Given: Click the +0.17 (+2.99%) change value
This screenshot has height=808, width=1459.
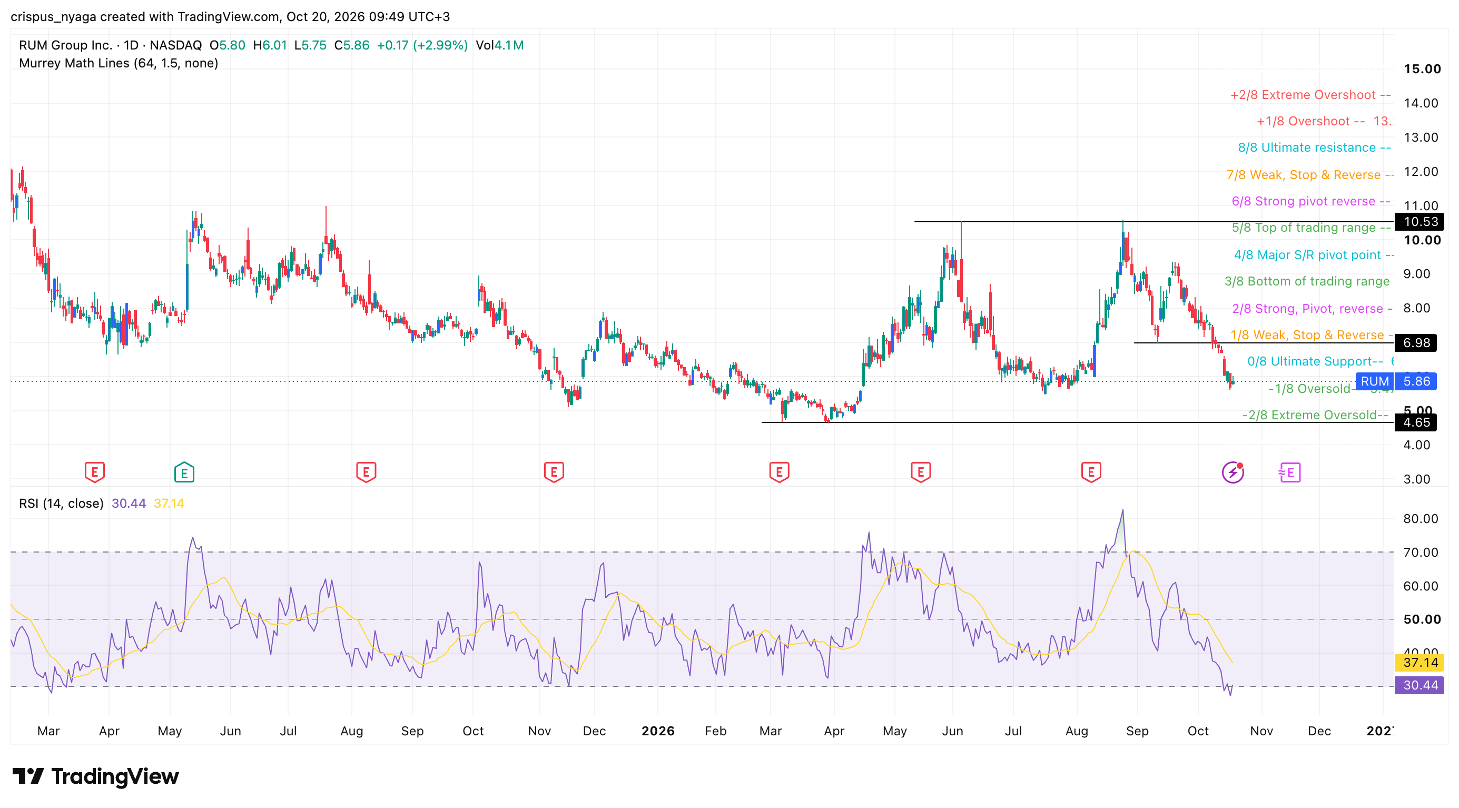Looking at the screenshot, I should click(x=422, y=45).
